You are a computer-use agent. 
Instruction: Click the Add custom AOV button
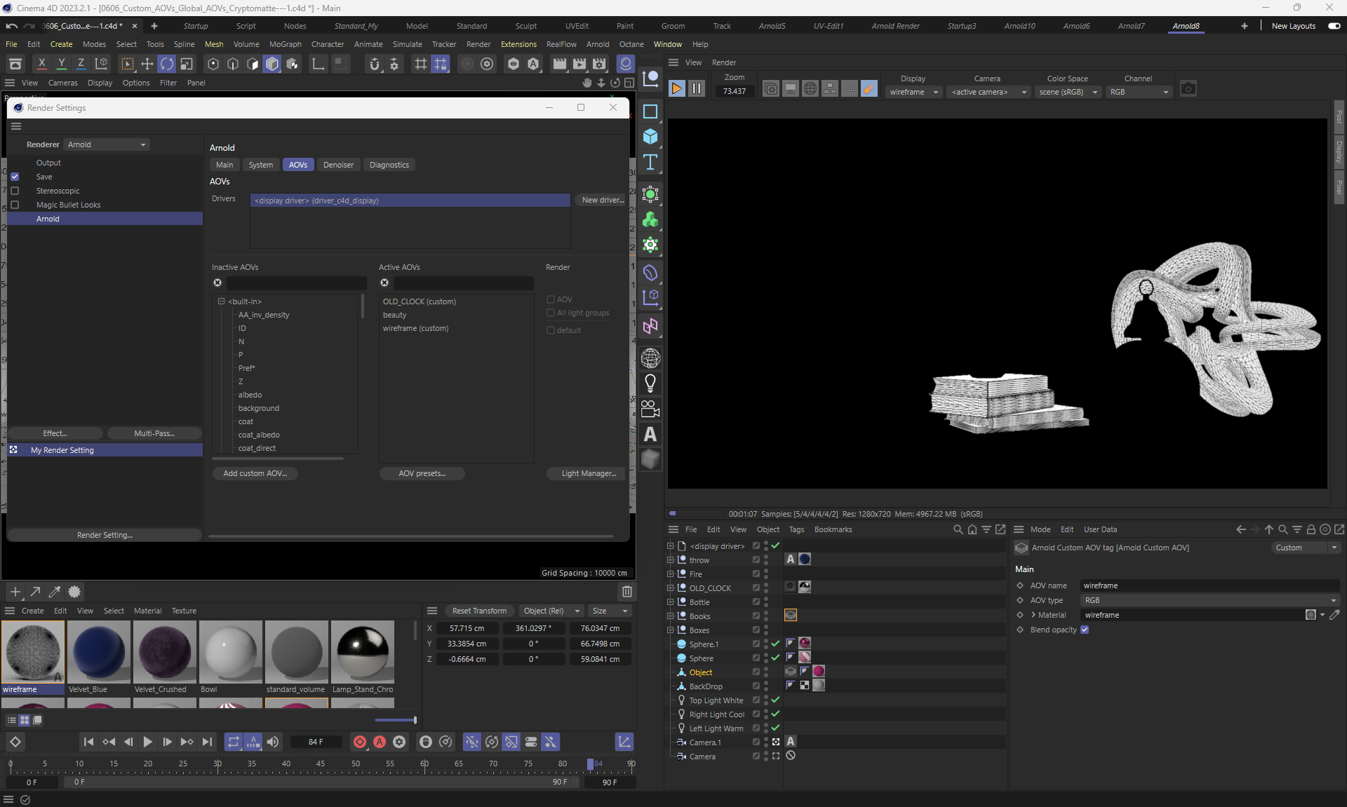255,473
